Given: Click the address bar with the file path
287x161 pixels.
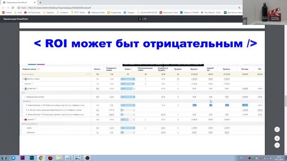Looking at the screenshot, I should 128,8.
